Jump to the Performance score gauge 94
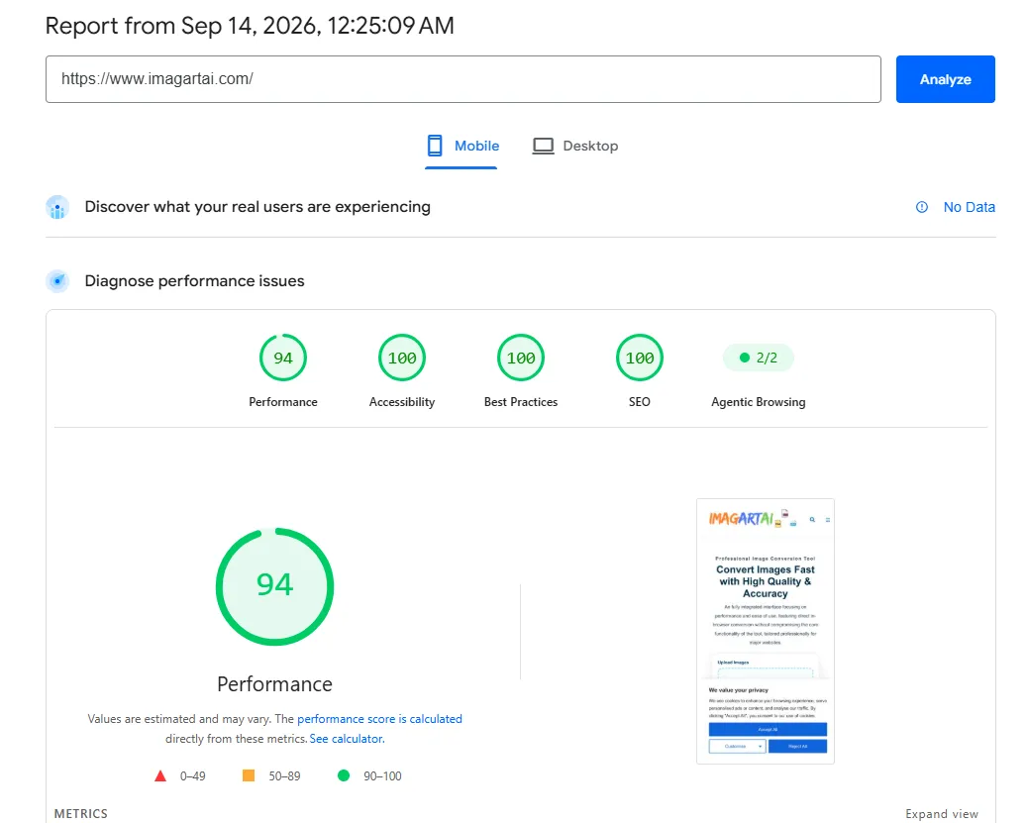This screenshot has width=1027, height=823. (283, 358)
